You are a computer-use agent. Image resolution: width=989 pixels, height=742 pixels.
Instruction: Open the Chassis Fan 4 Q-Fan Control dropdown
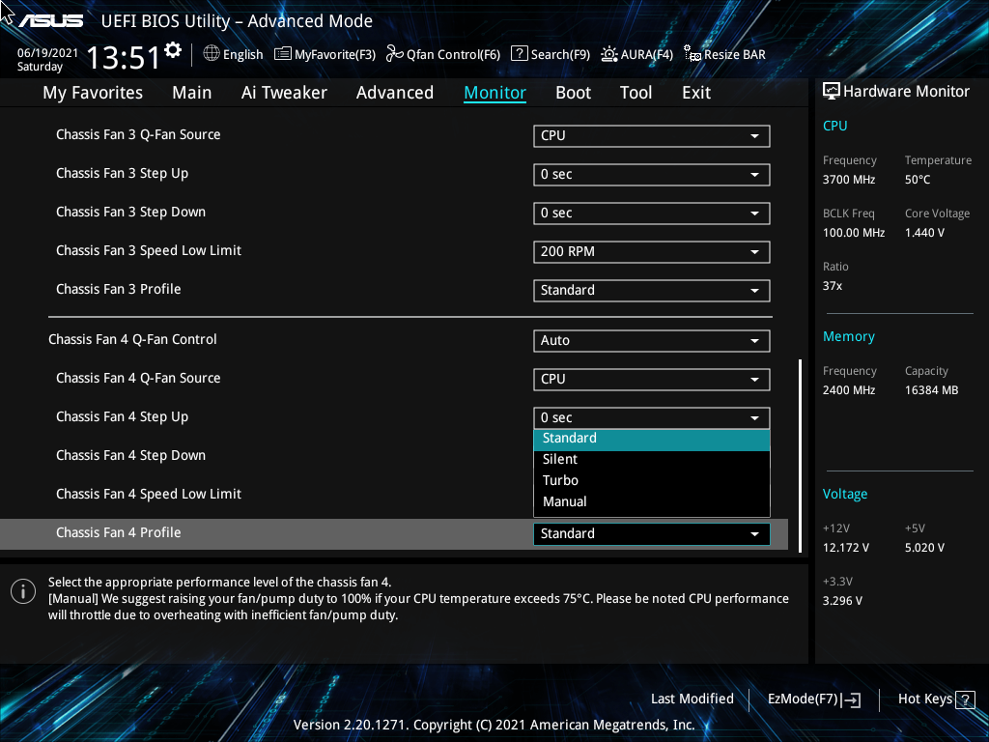pos(651,340)
